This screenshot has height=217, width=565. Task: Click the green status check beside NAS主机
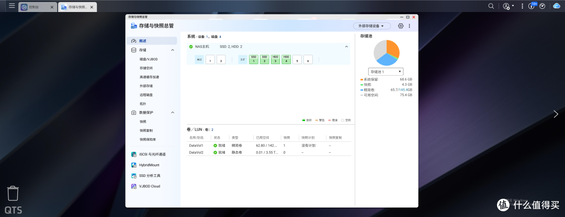(x=191, y=46)
